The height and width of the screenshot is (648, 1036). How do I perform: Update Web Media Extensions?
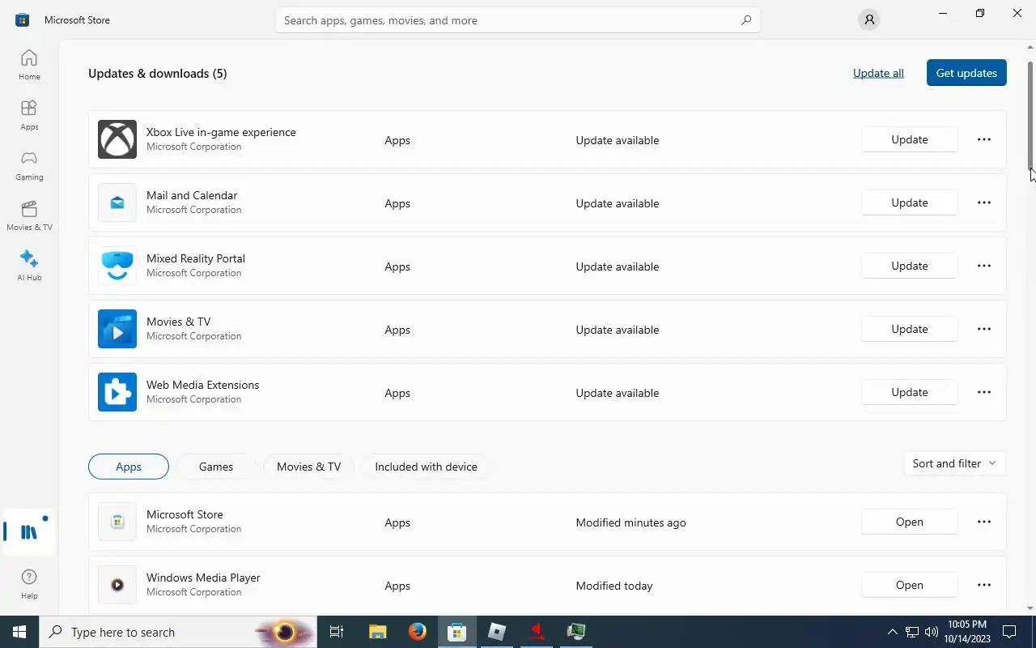point(910,392)
